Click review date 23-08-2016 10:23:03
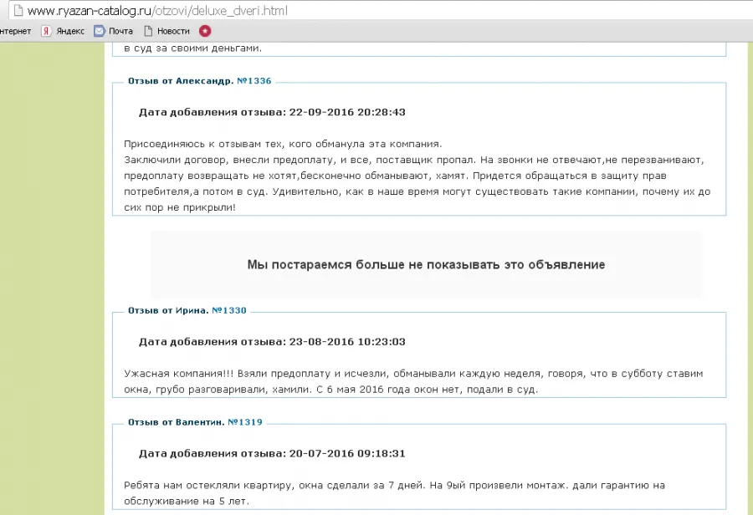The height and width of the screenshot is (515, 753). pos(347,342)
